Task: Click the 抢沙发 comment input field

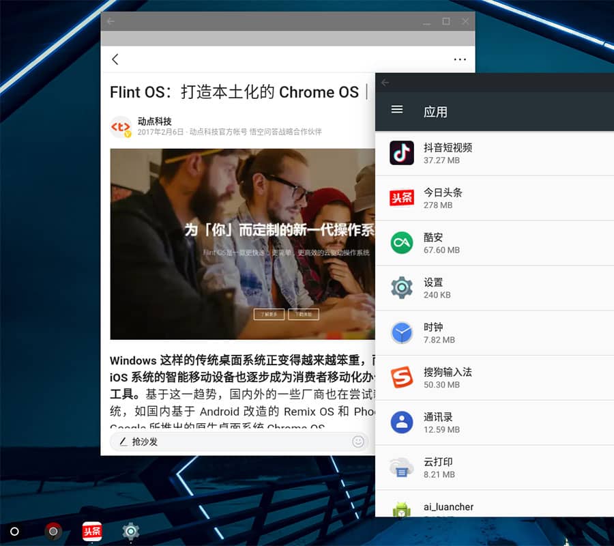Action: (x=239, y=442)
